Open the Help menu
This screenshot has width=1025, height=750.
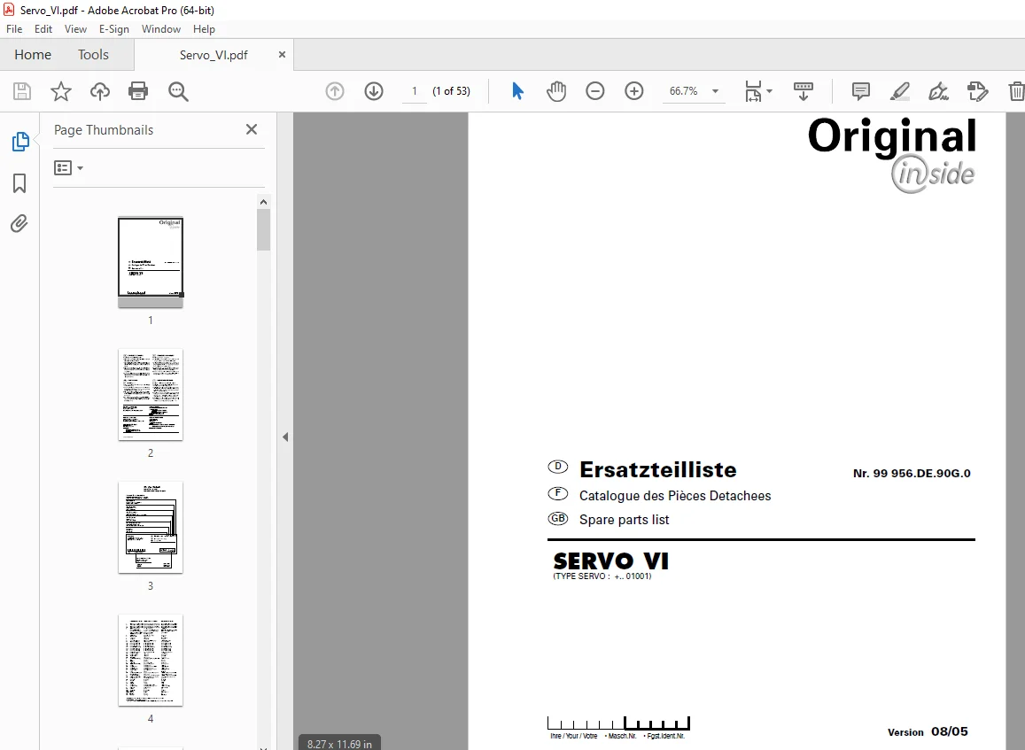204,28
